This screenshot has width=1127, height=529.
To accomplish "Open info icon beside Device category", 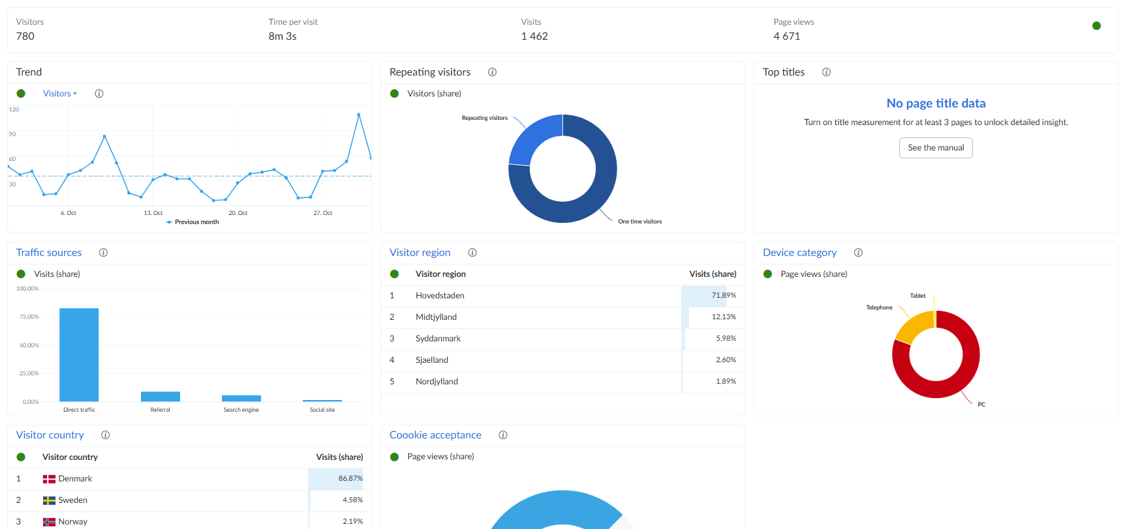I will (858, 253).
